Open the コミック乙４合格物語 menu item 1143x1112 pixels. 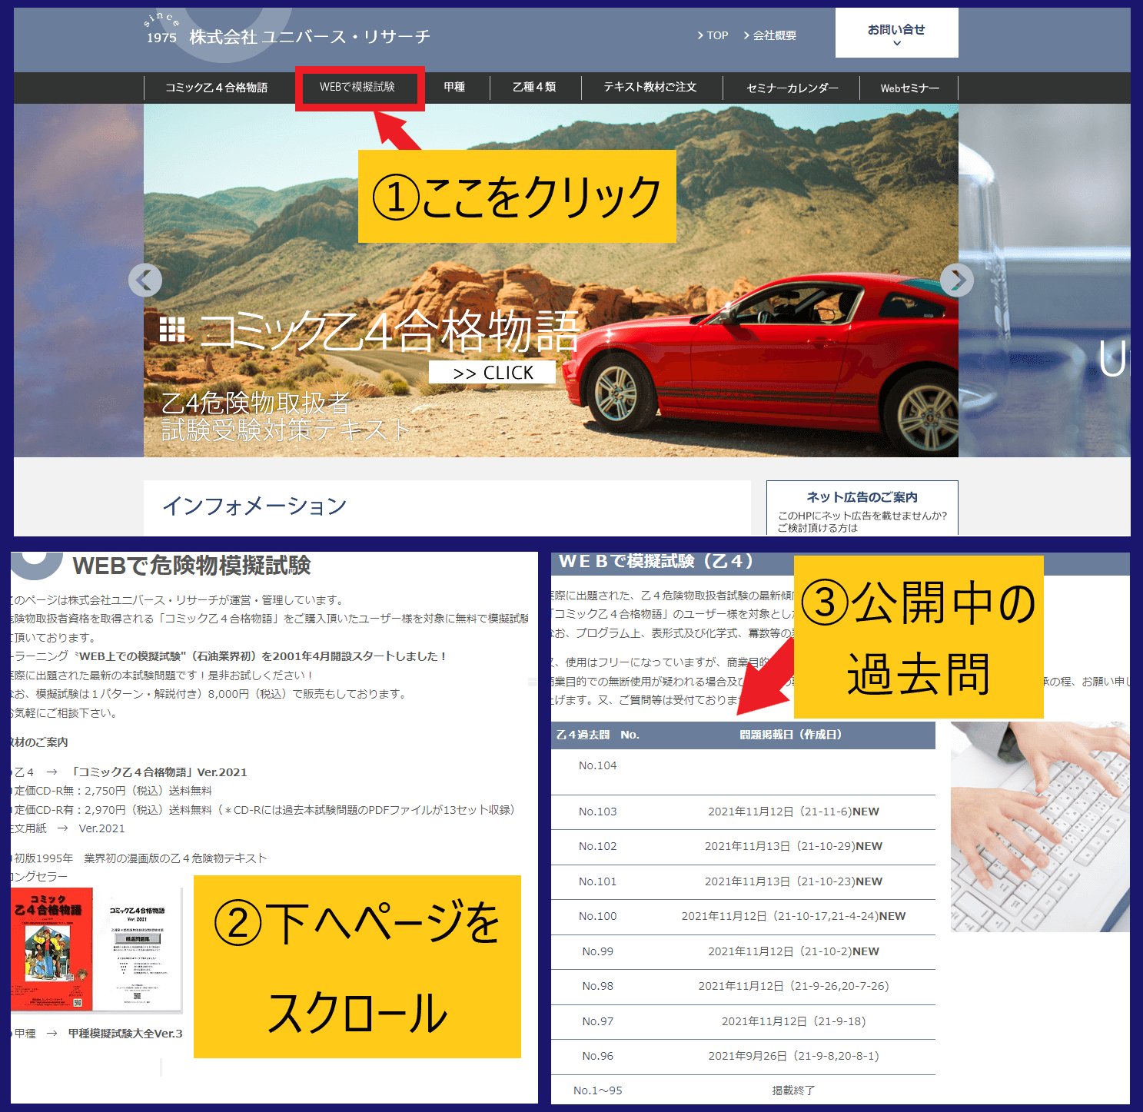pyautogui.click(x=217, y=88)
